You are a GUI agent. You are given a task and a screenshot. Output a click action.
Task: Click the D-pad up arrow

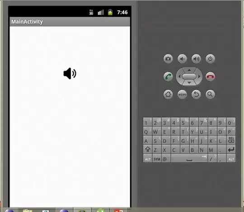coord(189,70)
